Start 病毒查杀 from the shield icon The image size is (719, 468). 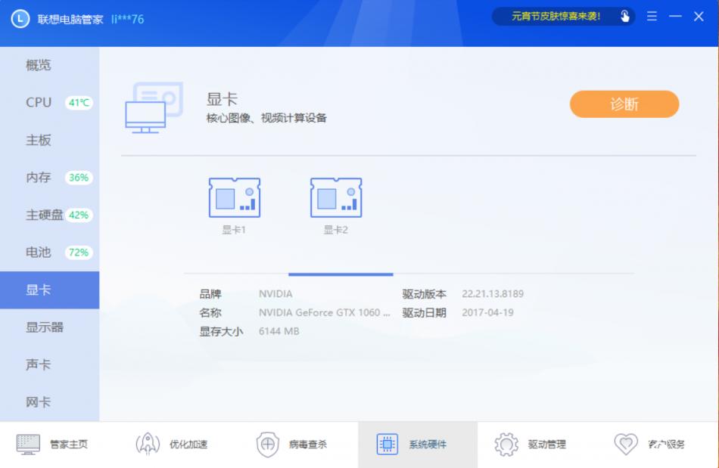tap(269, 444)
